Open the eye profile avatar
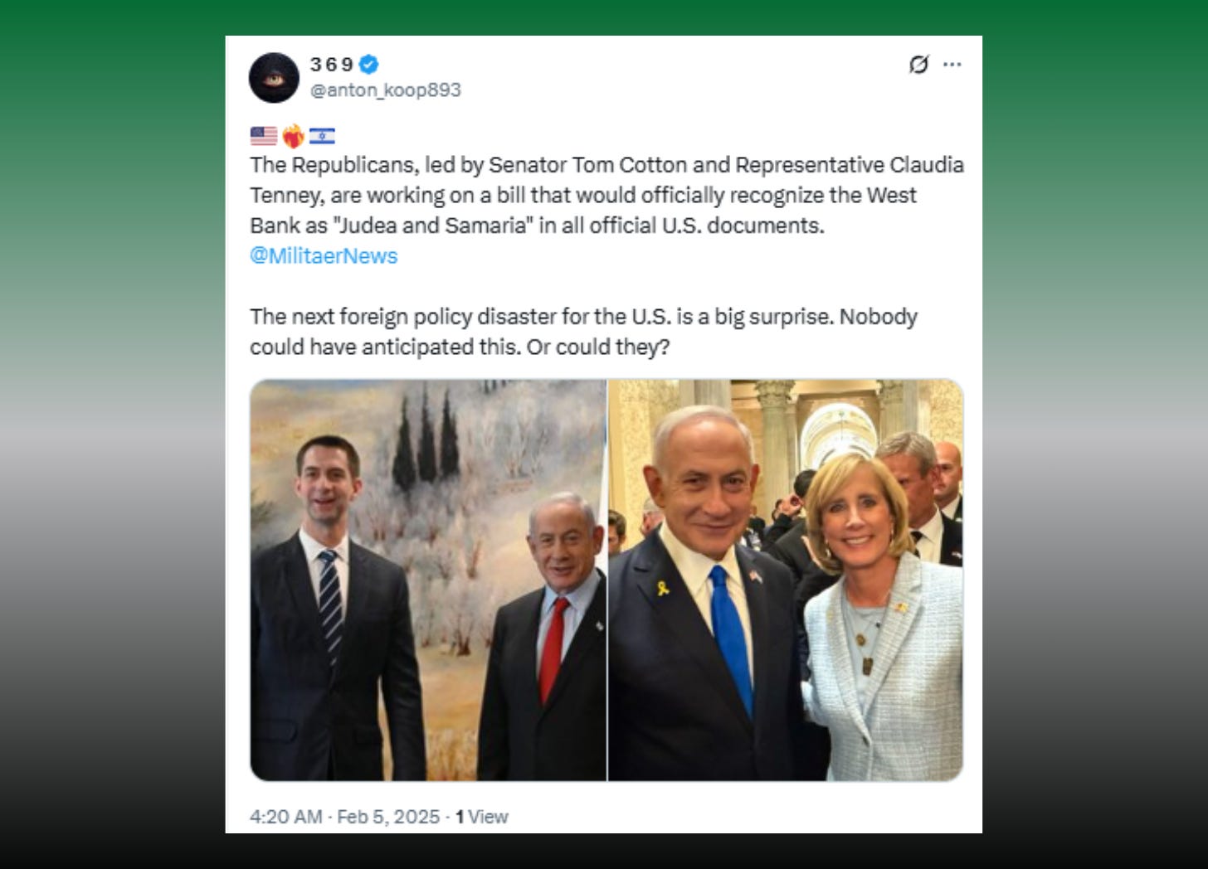The height and width of the screenshot is (869, 1208). click(x=274, y=78)
